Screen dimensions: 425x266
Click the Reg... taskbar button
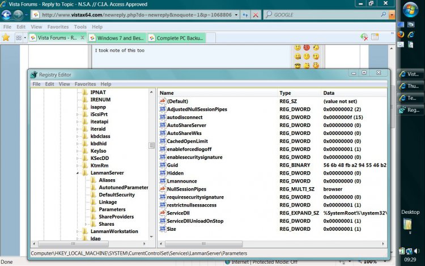(410, 110)
